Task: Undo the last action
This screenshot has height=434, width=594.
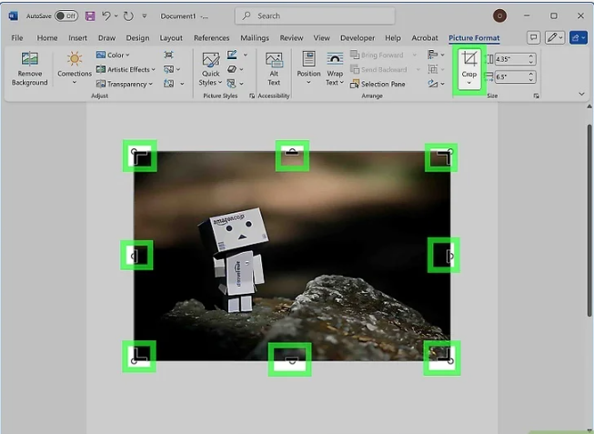Action: 106,15
